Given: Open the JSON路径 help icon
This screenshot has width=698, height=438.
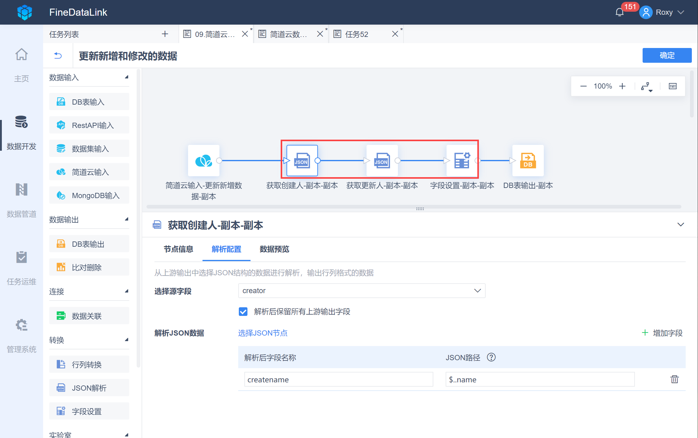Looking at the screenshot, I should click(491, 357).
